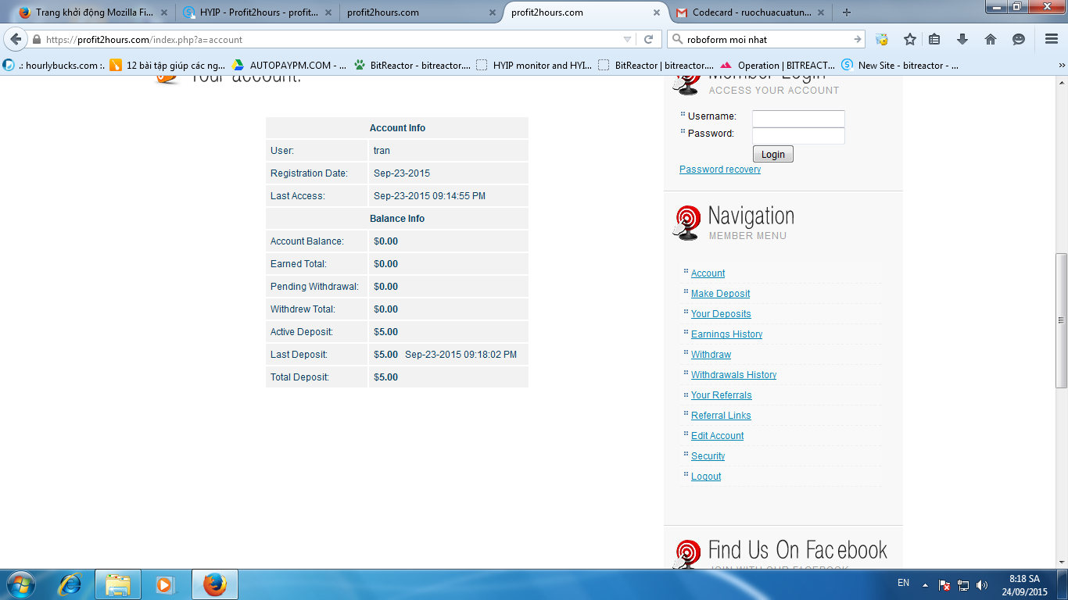Select the profit2hours.com tab beside the HYIP tab
This screenshot has height=600, width=1068.
[422, 12]
